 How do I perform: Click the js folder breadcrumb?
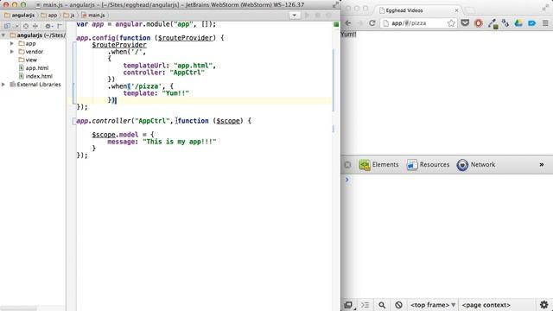pyautogui.click(x=69, y=16)
